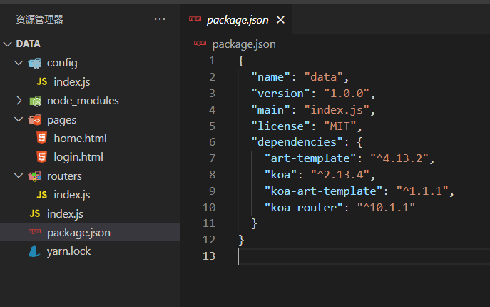The width and height of the screenshot is (490, 307).
Task: Click the HTML5 icon beside home.html
Action: [41, 139]
